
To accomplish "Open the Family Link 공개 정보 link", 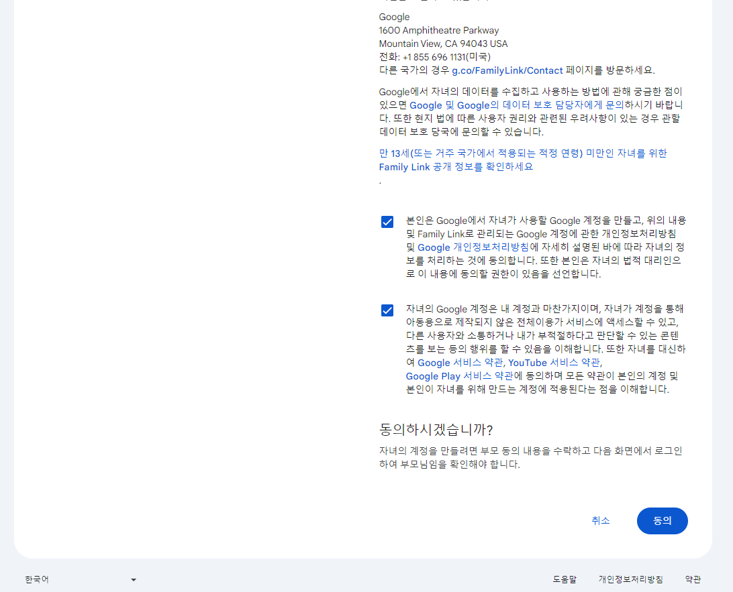I will coord(404,167).
